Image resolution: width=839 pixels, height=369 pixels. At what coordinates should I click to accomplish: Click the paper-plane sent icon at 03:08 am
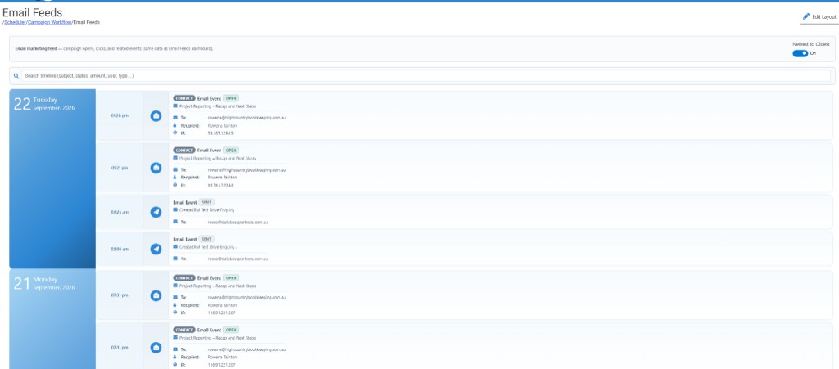[x=156, y=249]
